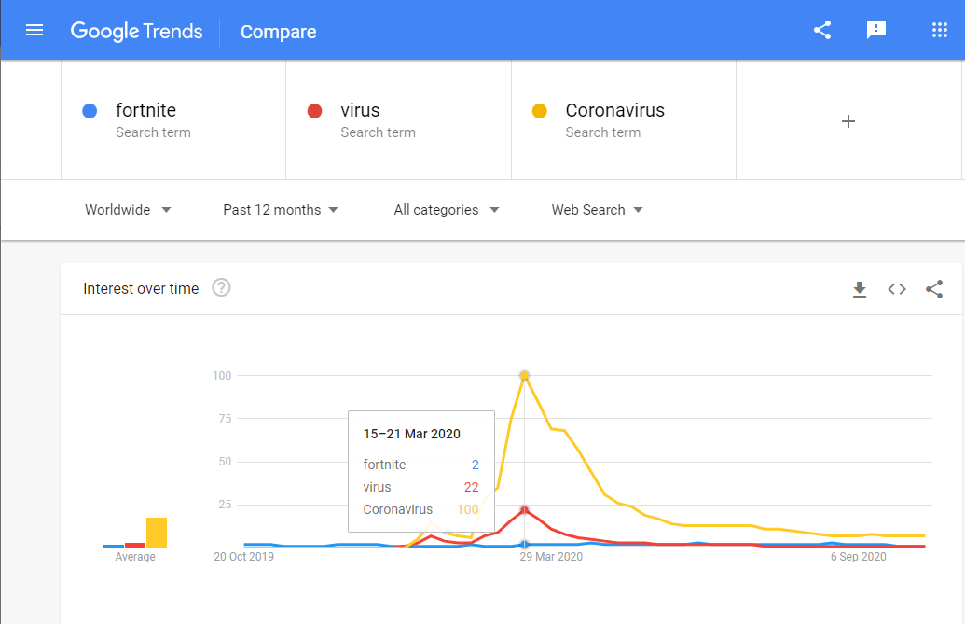Click the blue fortnite color dot
Image resolution: width=965 pixels, height=624 pixels.
(90, 111)
